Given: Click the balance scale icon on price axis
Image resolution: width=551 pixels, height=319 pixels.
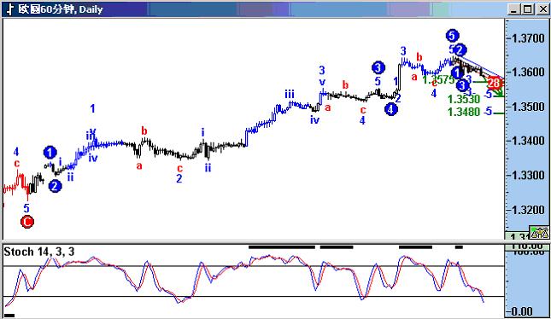Looking at the screenshot, I should click(x=539, y=232).
